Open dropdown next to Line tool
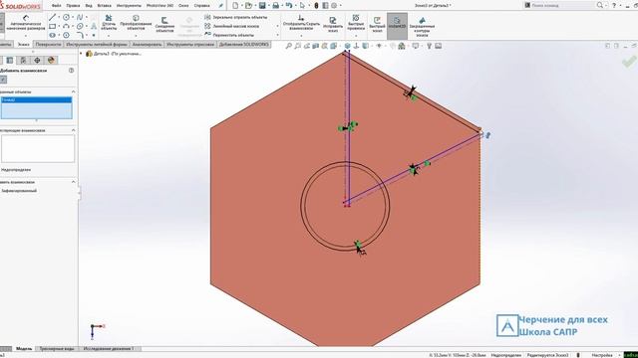This screenshot has width=638, height=358. 59,18
